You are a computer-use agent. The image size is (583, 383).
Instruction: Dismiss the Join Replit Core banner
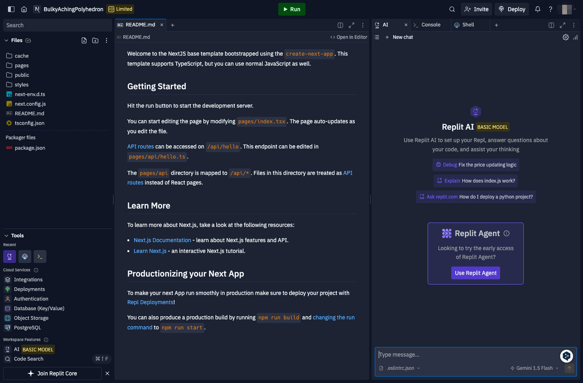click(107, 373)
